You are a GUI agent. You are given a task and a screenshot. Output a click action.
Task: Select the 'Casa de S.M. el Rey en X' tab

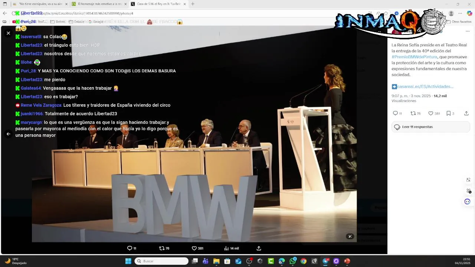(158, 4)
